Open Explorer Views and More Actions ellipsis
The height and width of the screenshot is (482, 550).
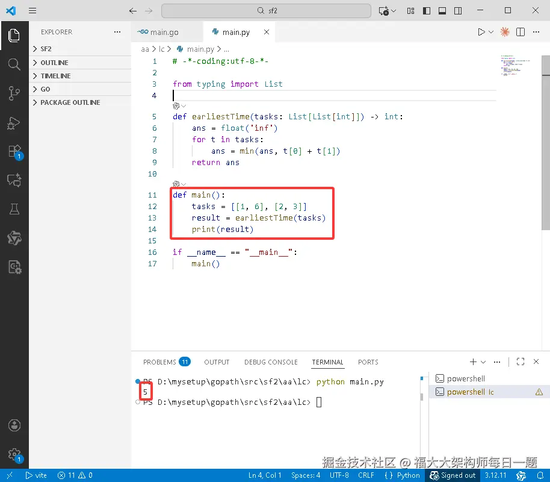[117, 32]
